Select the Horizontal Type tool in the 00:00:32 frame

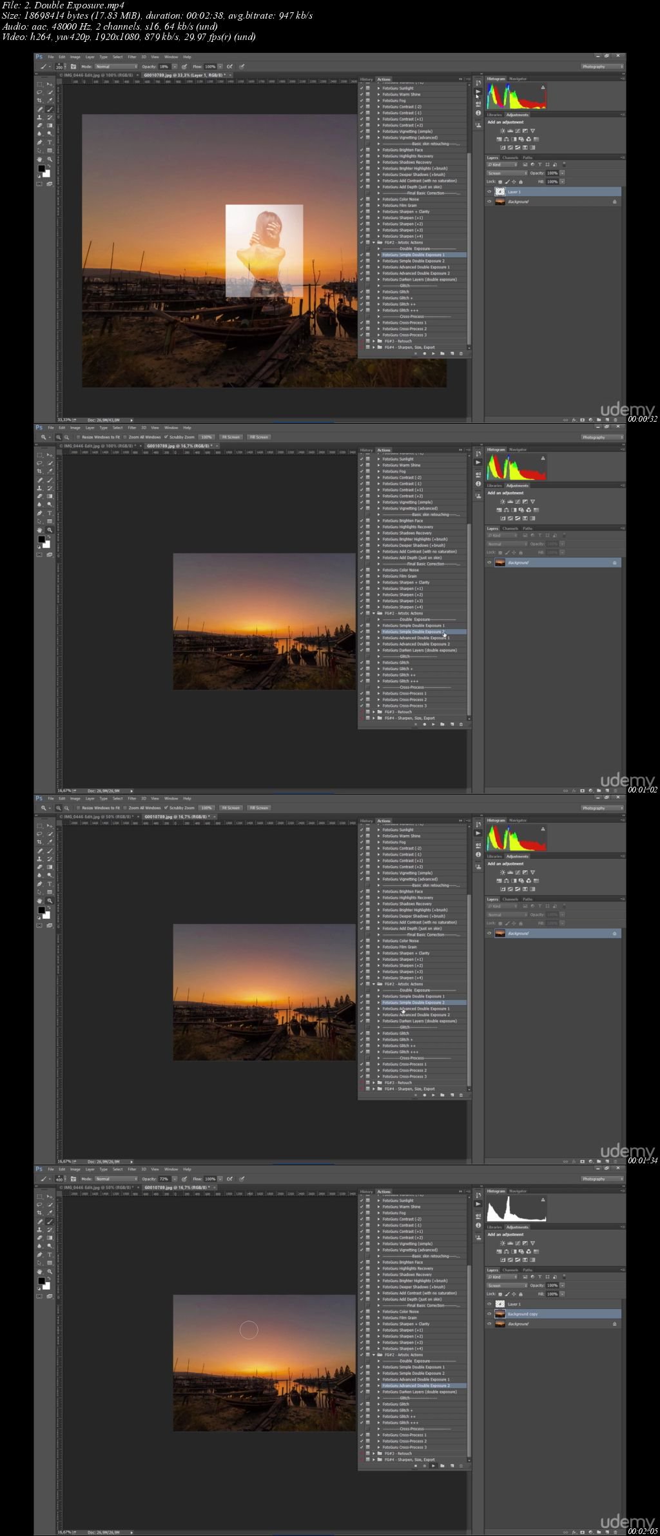point(50,142)
